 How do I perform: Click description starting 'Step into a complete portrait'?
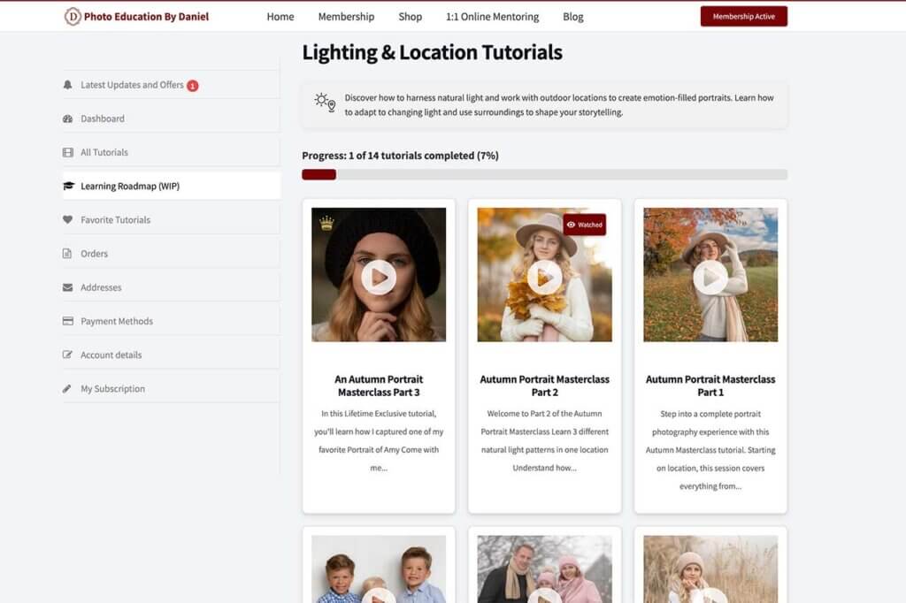tap(710, 450)
